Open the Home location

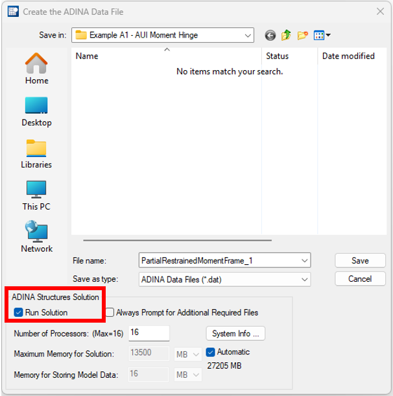(x=36, y=69)
